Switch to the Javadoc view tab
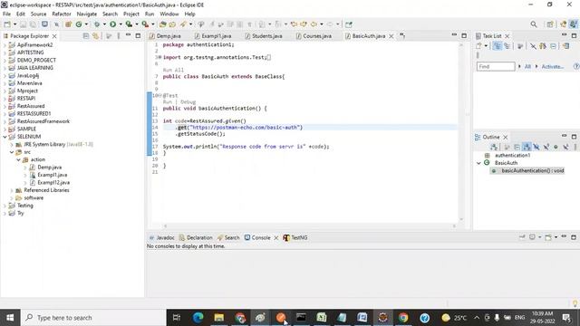Screen dimensions: 580x326 point(161,237)
